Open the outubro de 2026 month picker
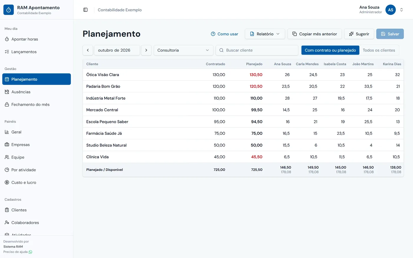This screenshot has width=413, height=258. (x=117, y=50)
